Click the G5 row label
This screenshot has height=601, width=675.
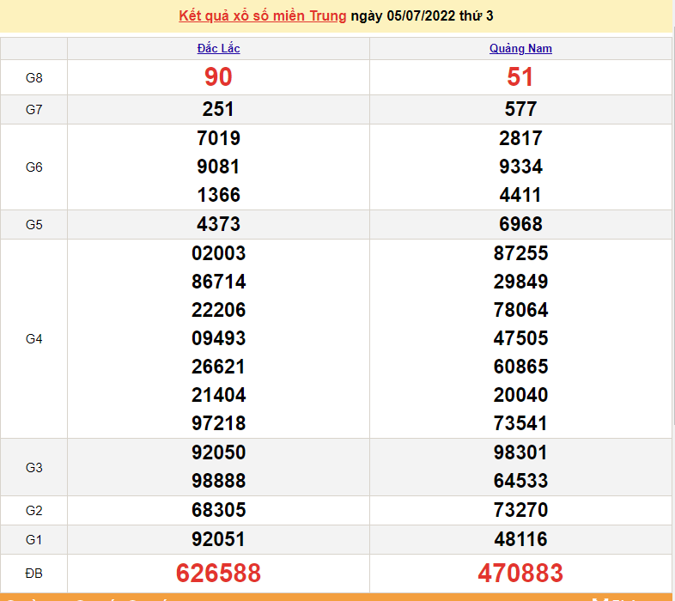[34, 225]
